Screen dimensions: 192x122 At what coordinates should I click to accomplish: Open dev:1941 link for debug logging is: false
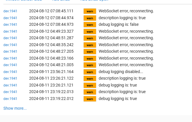(10, 25)
